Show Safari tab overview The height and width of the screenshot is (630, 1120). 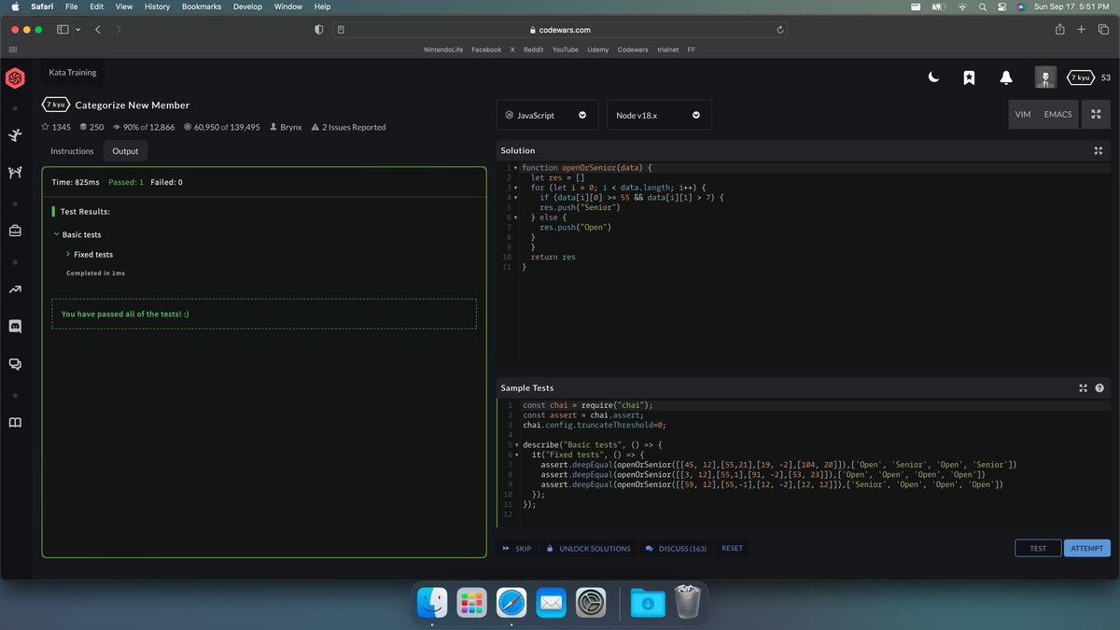(1101, 30)
